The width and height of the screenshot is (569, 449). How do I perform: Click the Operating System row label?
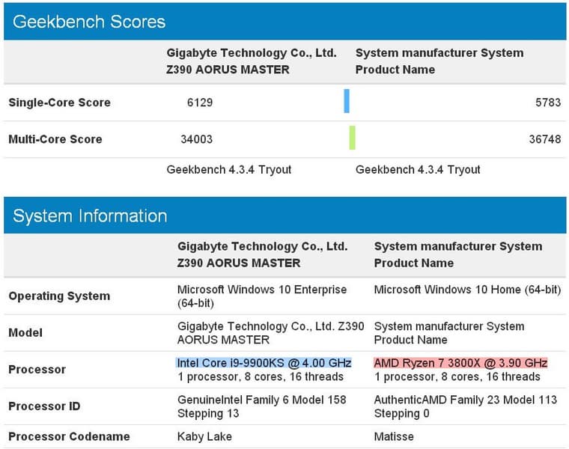(x=59, y=296)
